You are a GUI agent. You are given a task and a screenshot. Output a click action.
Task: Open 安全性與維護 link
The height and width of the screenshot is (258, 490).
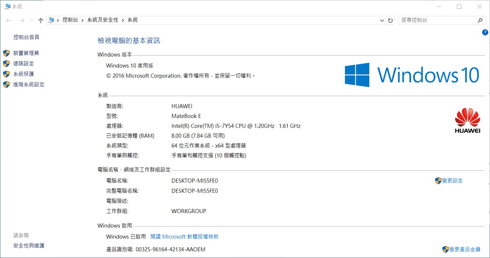pyautogui.click(x=29, y=246)
